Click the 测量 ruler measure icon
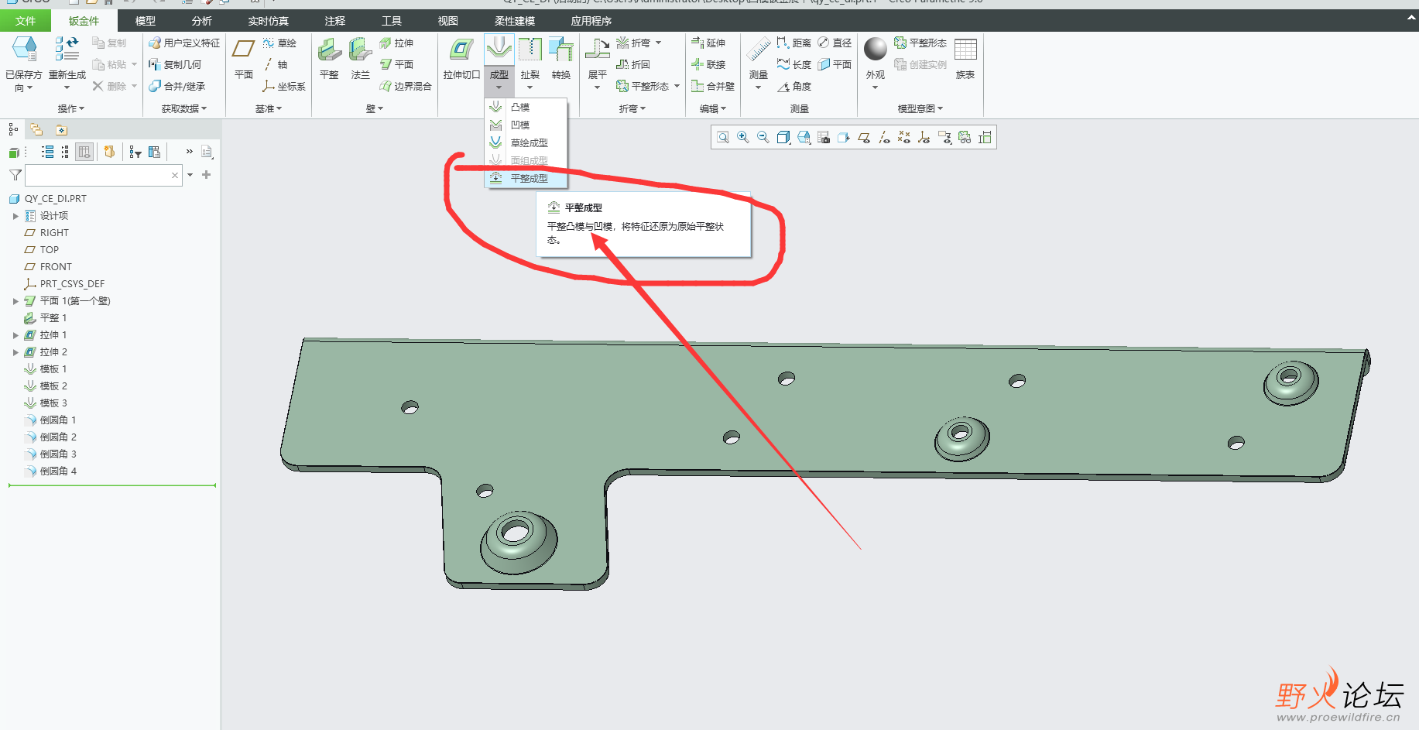This screenshot has width=1419, height=730. [x=759, y=50]
